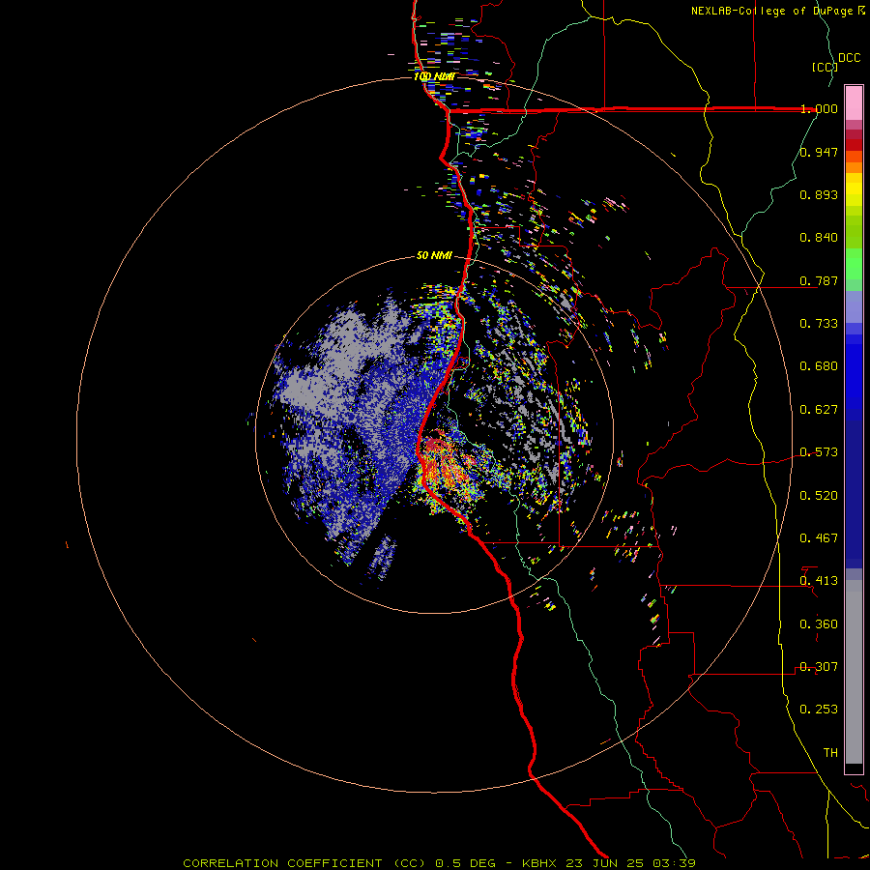Select the 0.733 legend value
870x870 pixels.
819,324
